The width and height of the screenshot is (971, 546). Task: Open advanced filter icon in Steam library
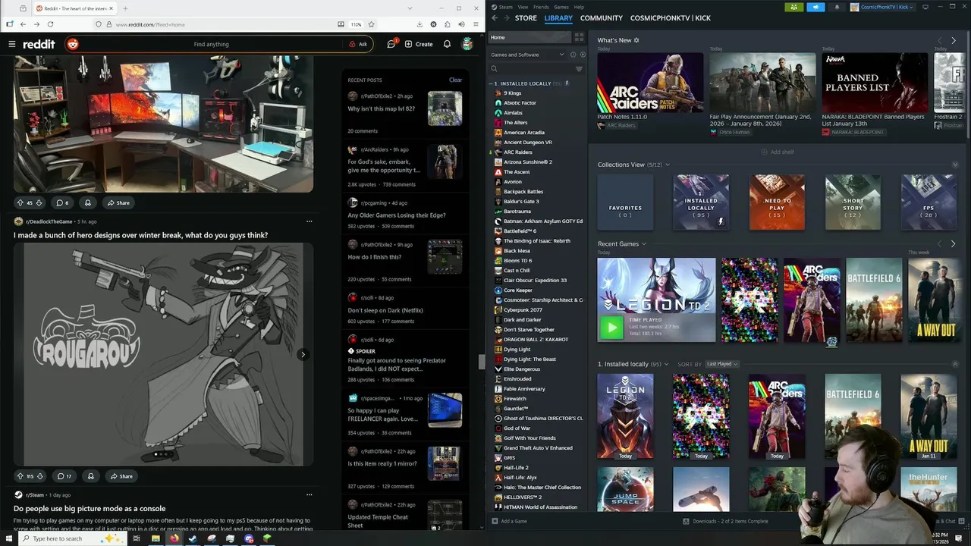pos(579,69)
